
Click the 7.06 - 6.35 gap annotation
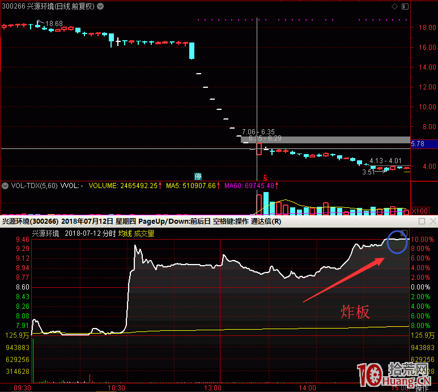coord(258,132)
